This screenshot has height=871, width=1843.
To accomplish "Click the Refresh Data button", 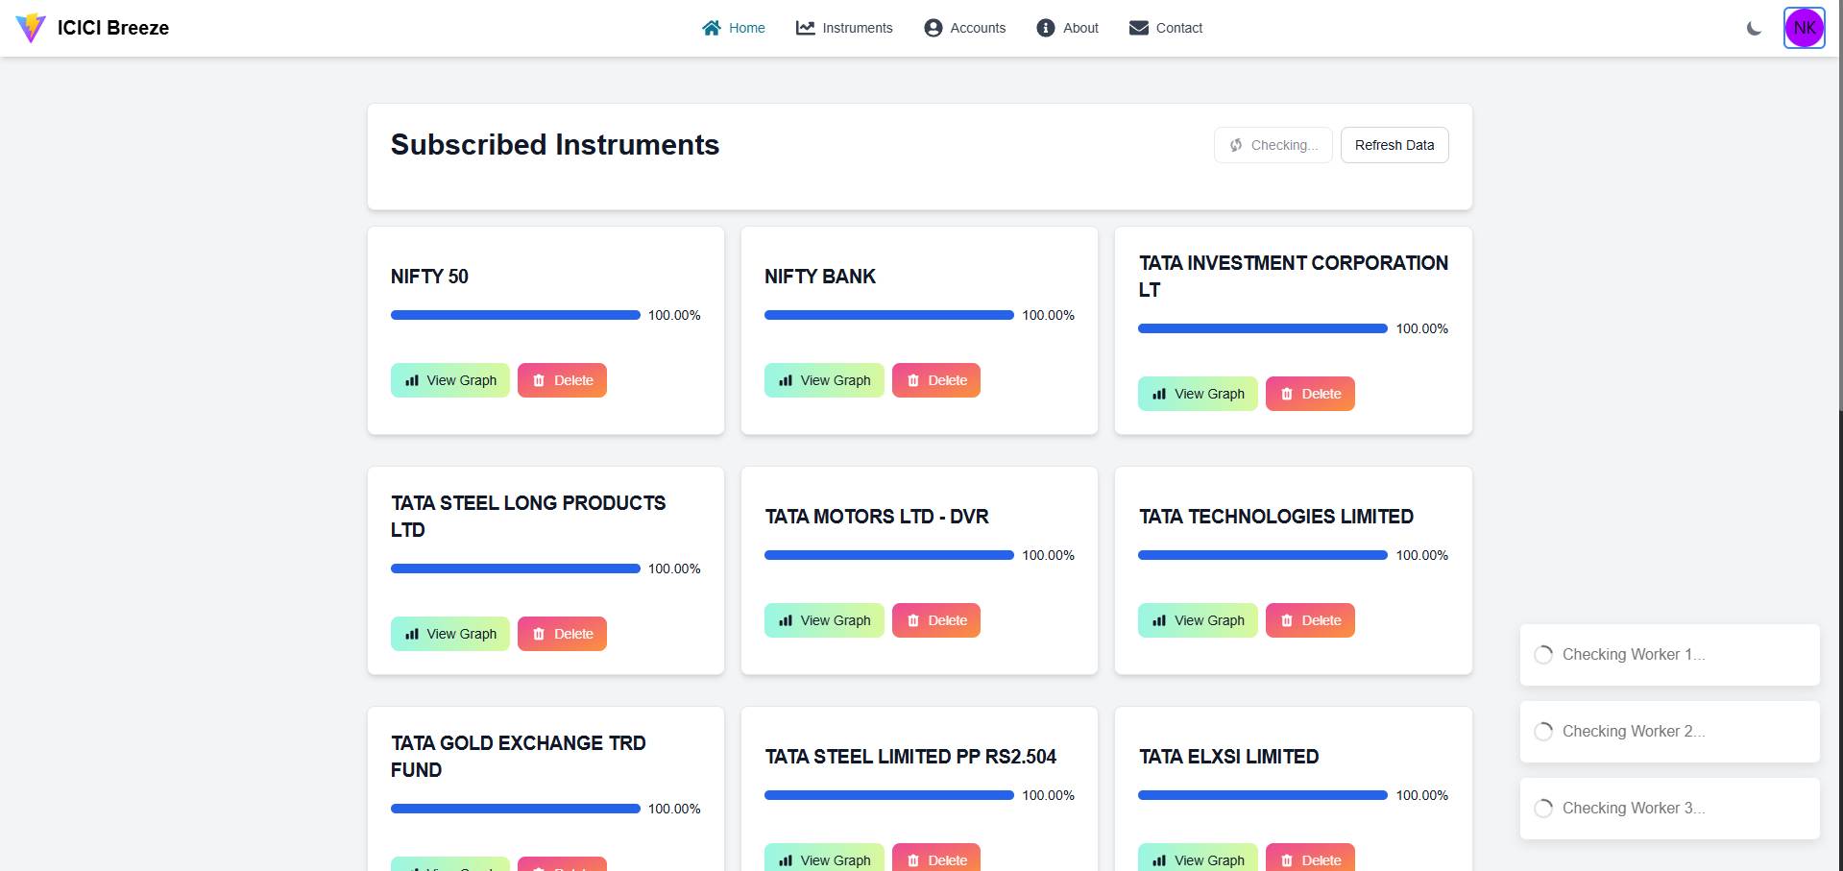I will [1394, 145].
